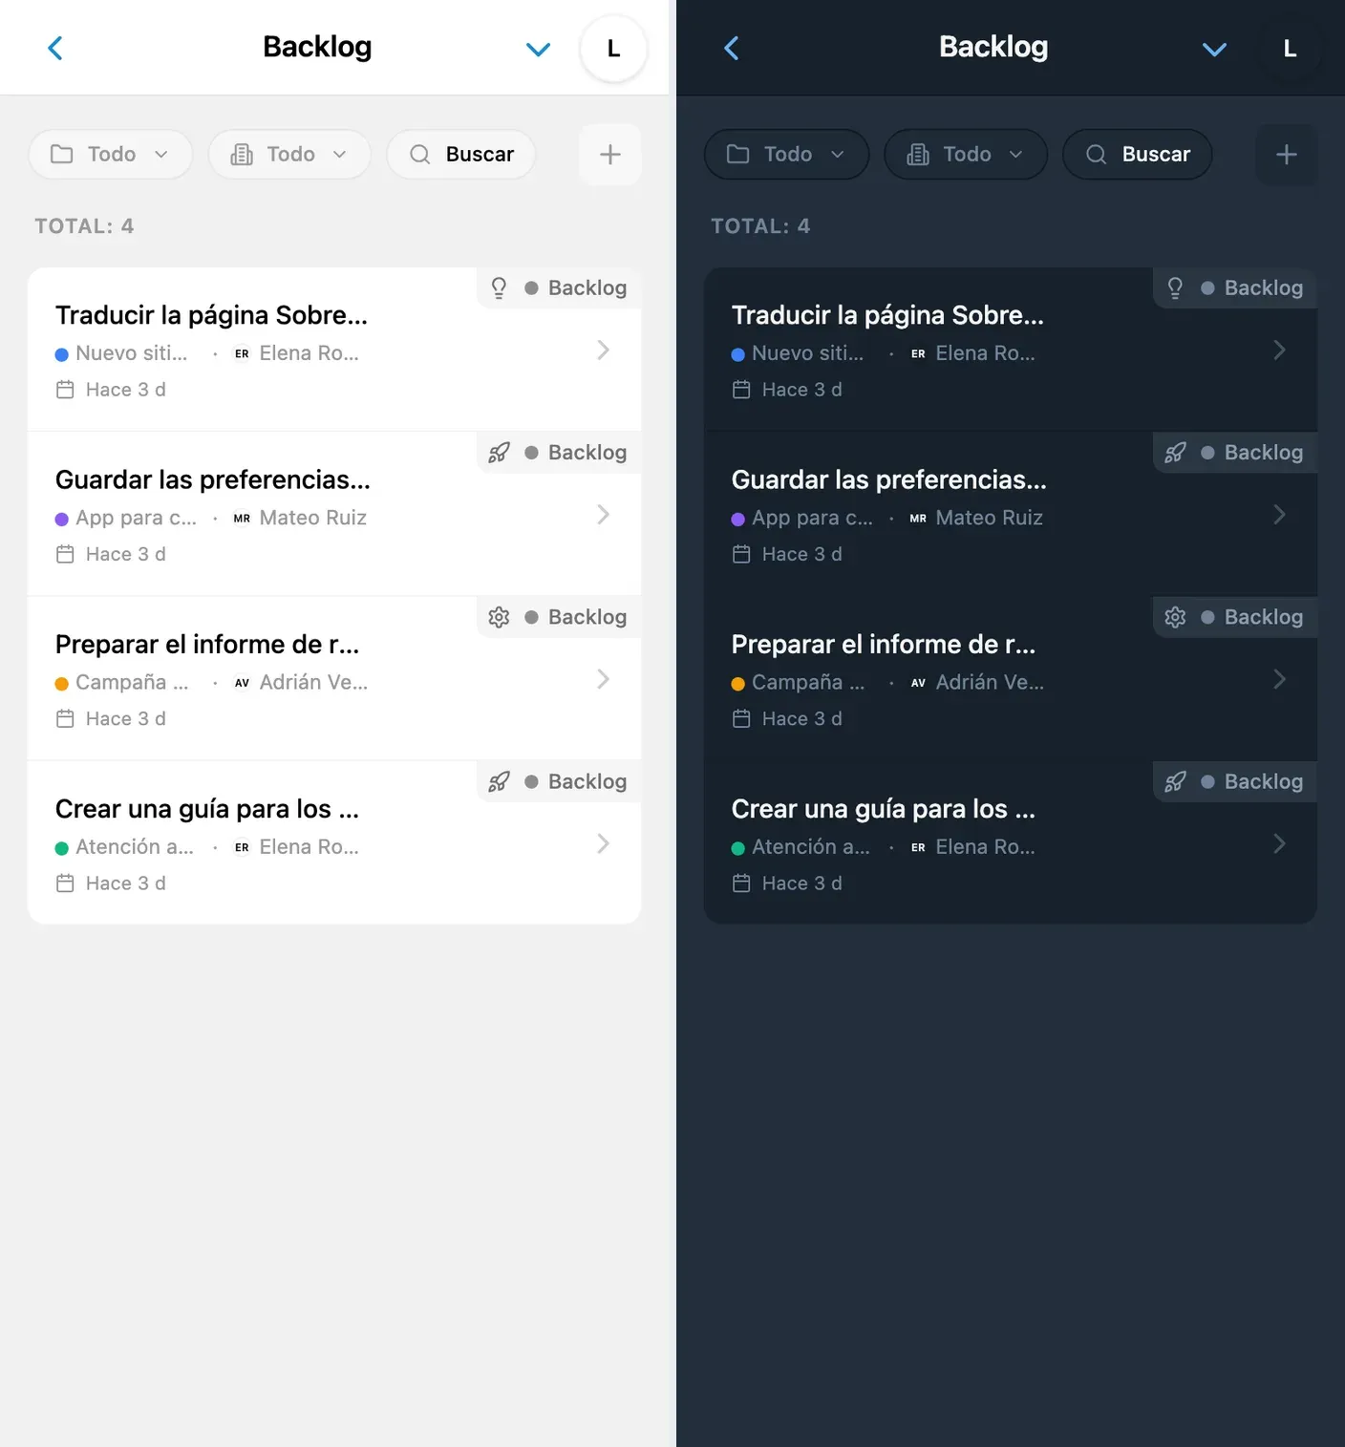
Task: Click ER avatar on Traducir card, light panel
Action: pos(242,353)
